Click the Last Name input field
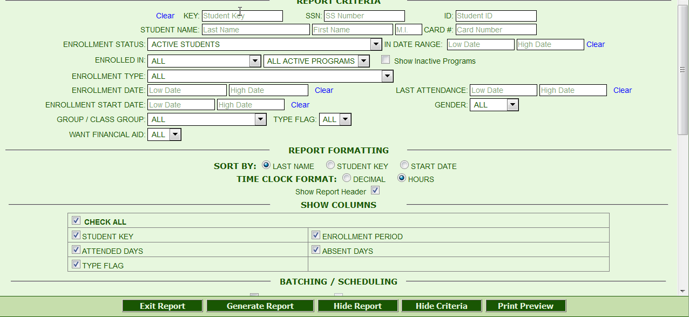The height and width of the screenshot is (317, 689). pyautogui.click(x=256, y=30)
